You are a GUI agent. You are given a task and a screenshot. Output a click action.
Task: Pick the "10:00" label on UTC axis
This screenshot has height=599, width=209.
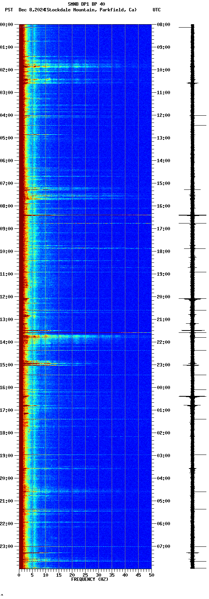pyautogui.click(x=164, y=70)
